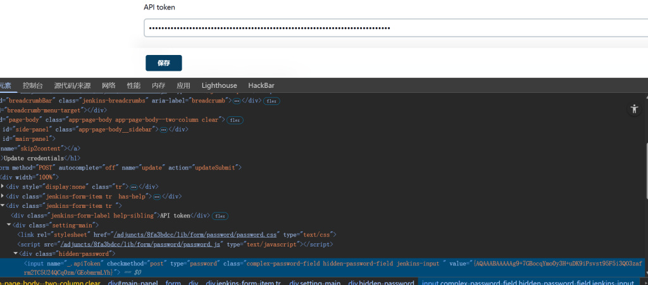Click the 保存 save button
Viewport: 648px width, 285px height.
point(164,63)
